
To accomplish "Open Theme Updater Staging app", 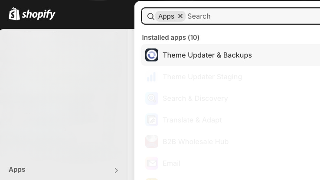I will click(230, 77).
